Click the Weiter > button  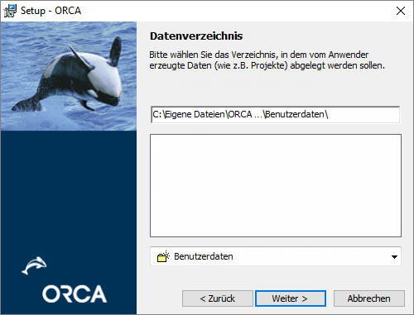coord(291,298)
